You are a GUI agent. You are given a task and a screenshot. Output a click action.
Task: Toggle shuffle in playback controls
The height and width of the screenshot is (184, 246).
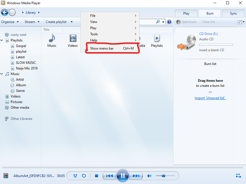tap(75, 176)
